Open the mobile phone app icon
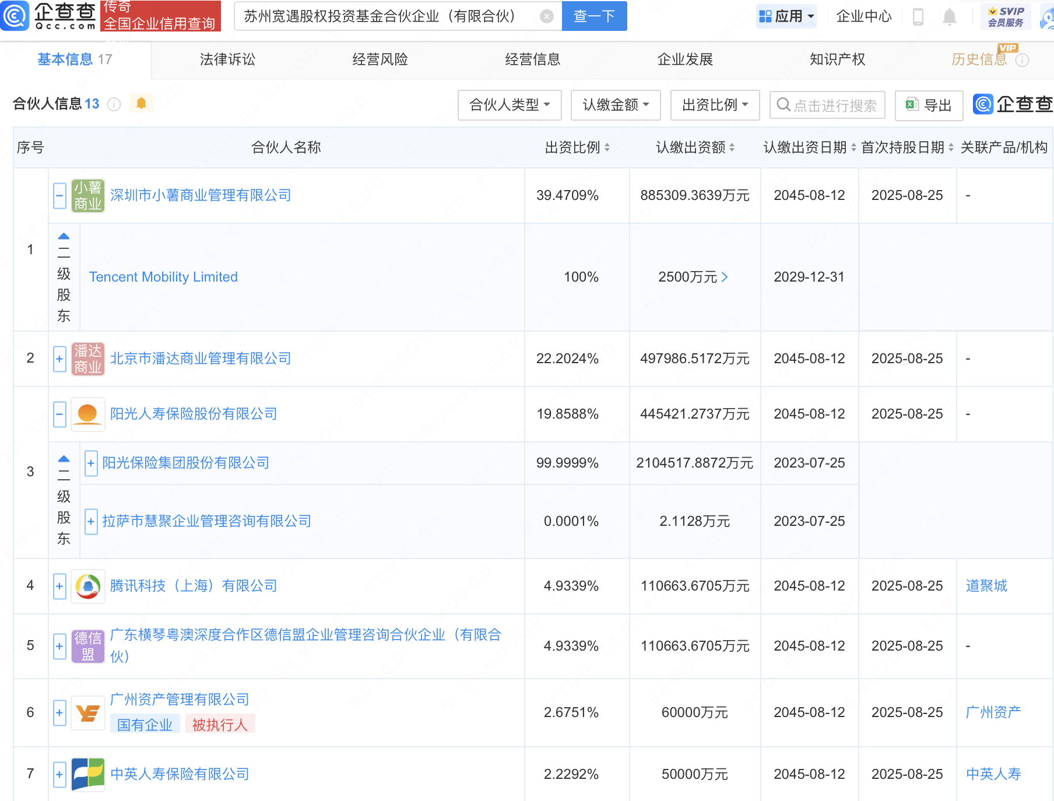This screenshot has height=801, width=1054. pyautogui.click(x=918, y=16)
